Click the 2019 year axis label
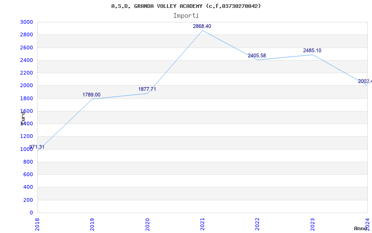 (92, 225)
